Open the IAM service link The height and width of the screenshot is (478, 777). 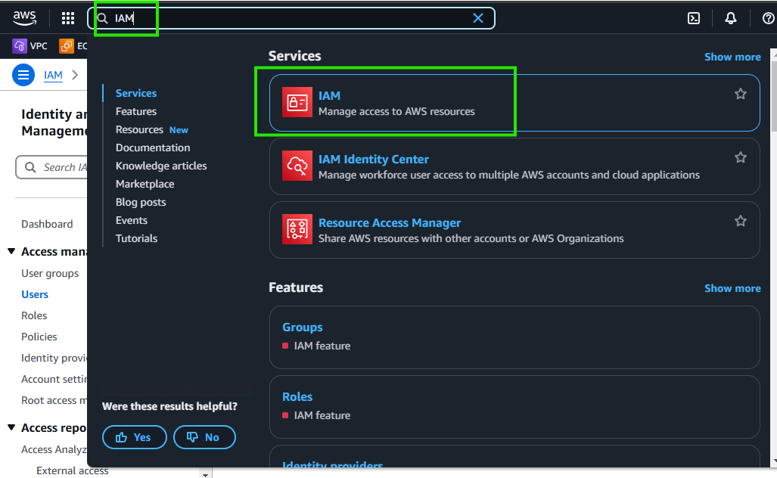click(x=329, y=95)
